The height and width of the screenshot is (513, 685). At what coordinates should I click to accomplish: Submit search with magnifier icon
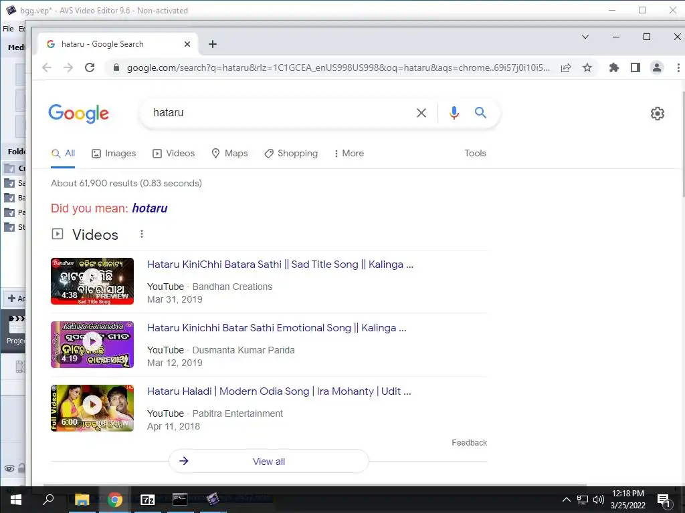tap(480, 112)
